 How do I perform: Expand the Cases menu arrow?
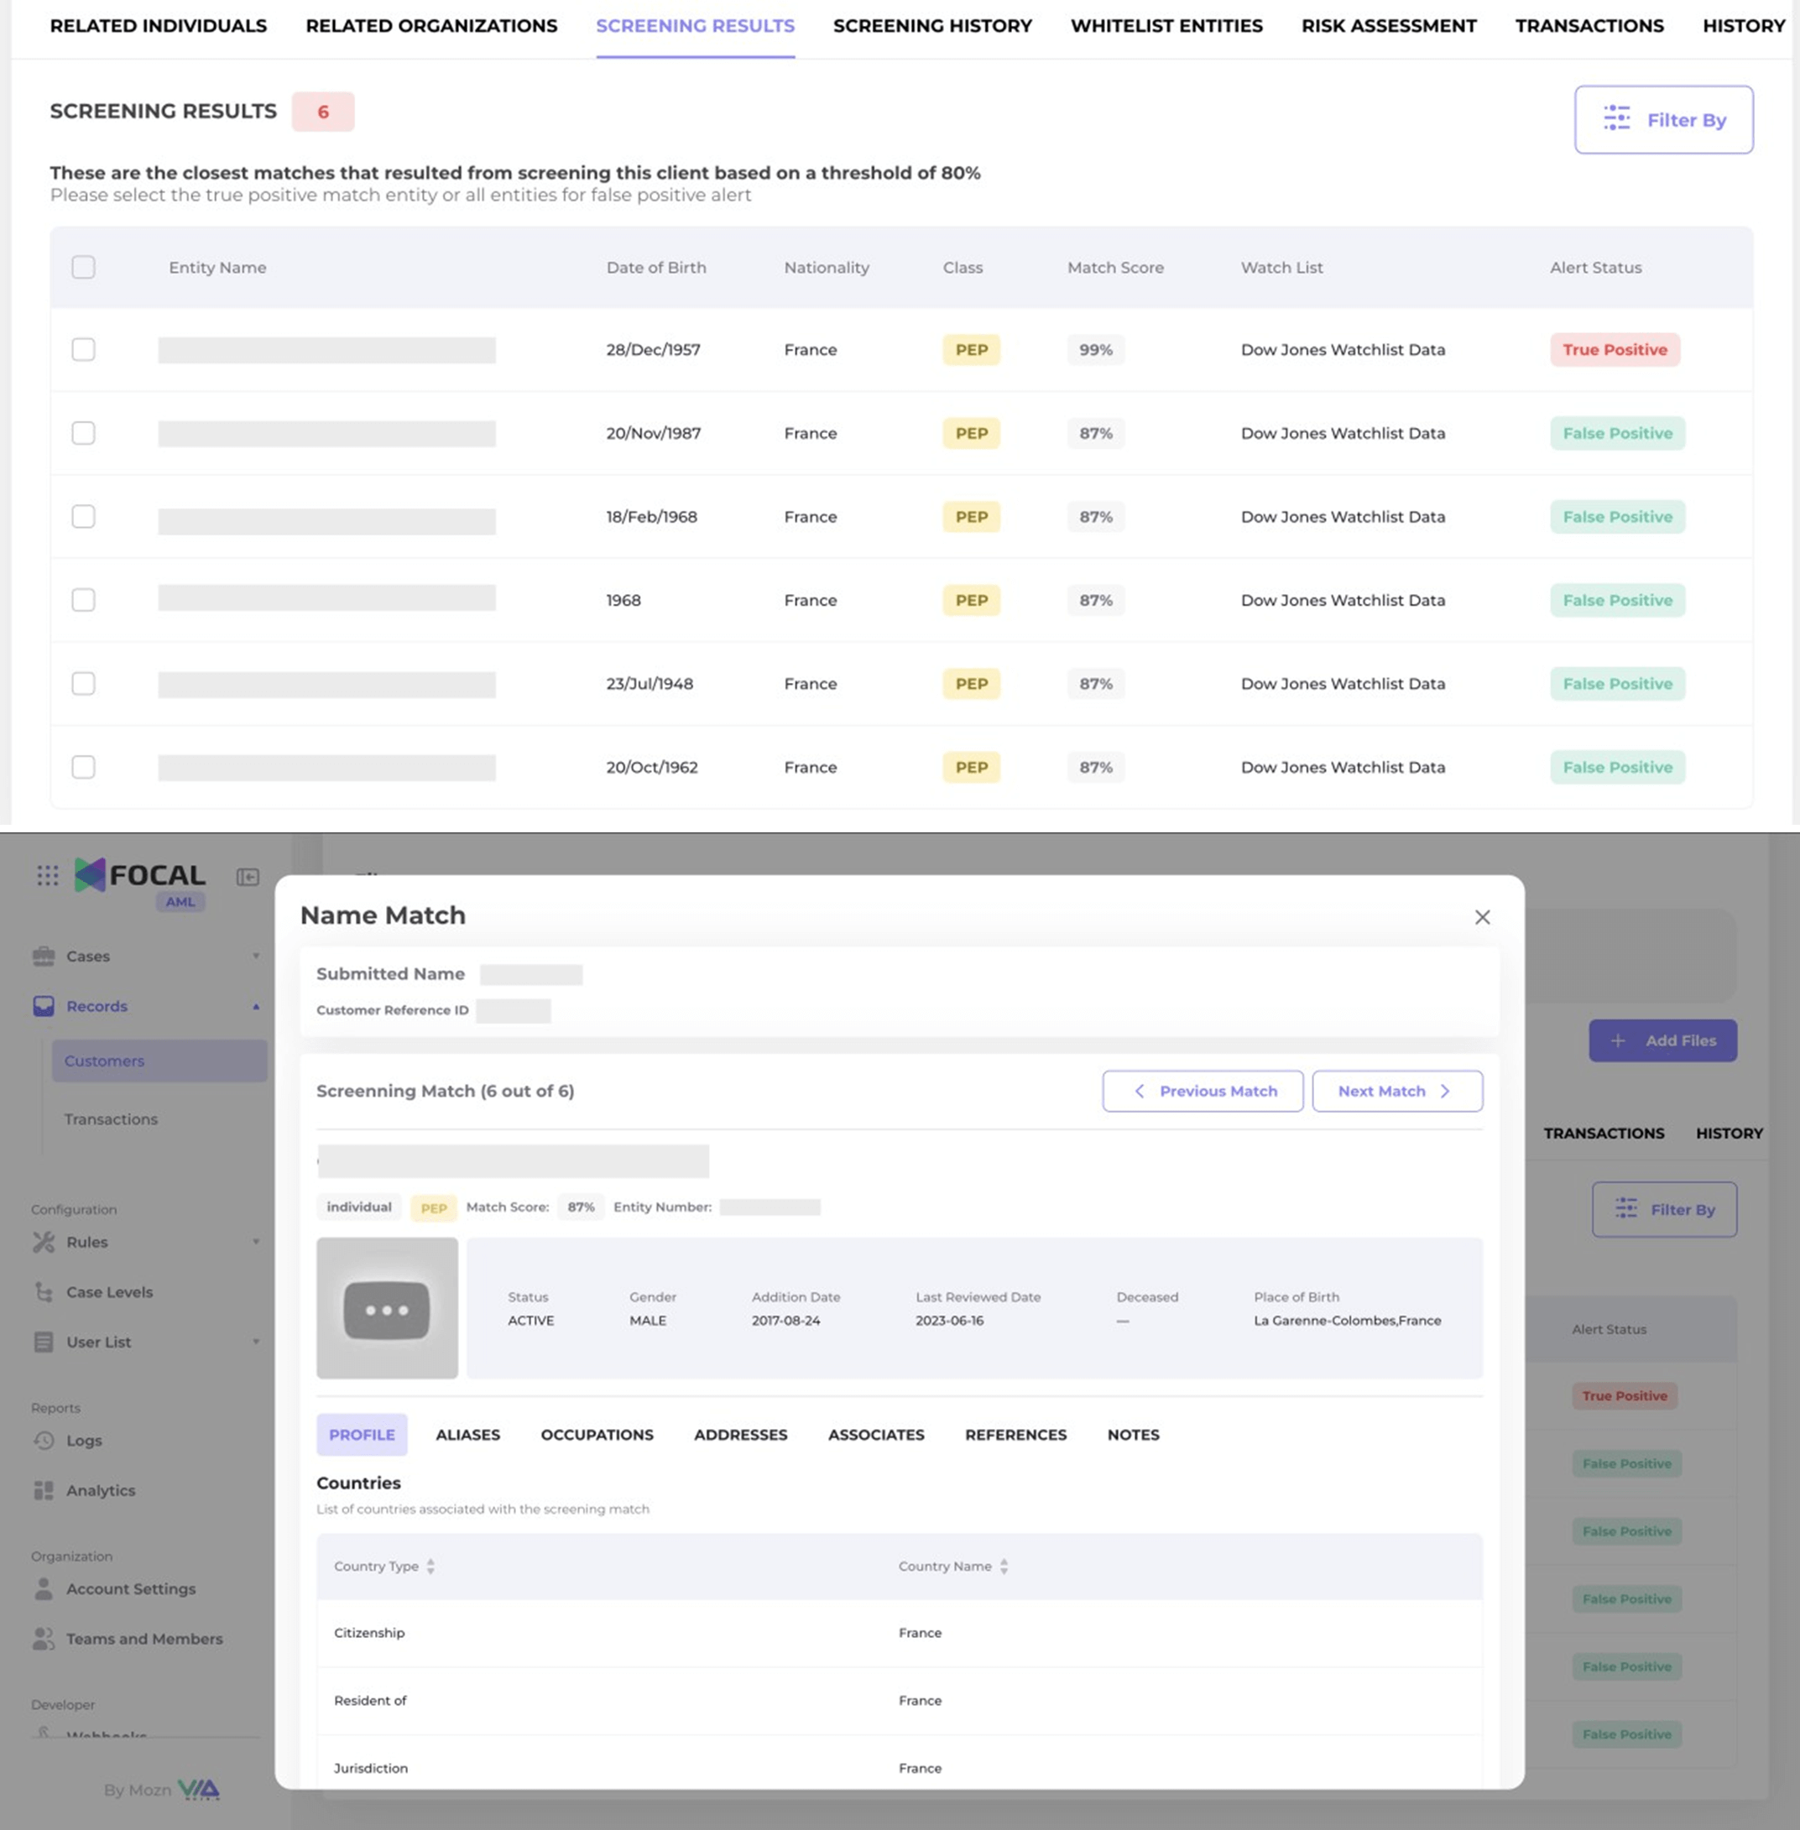256,957
